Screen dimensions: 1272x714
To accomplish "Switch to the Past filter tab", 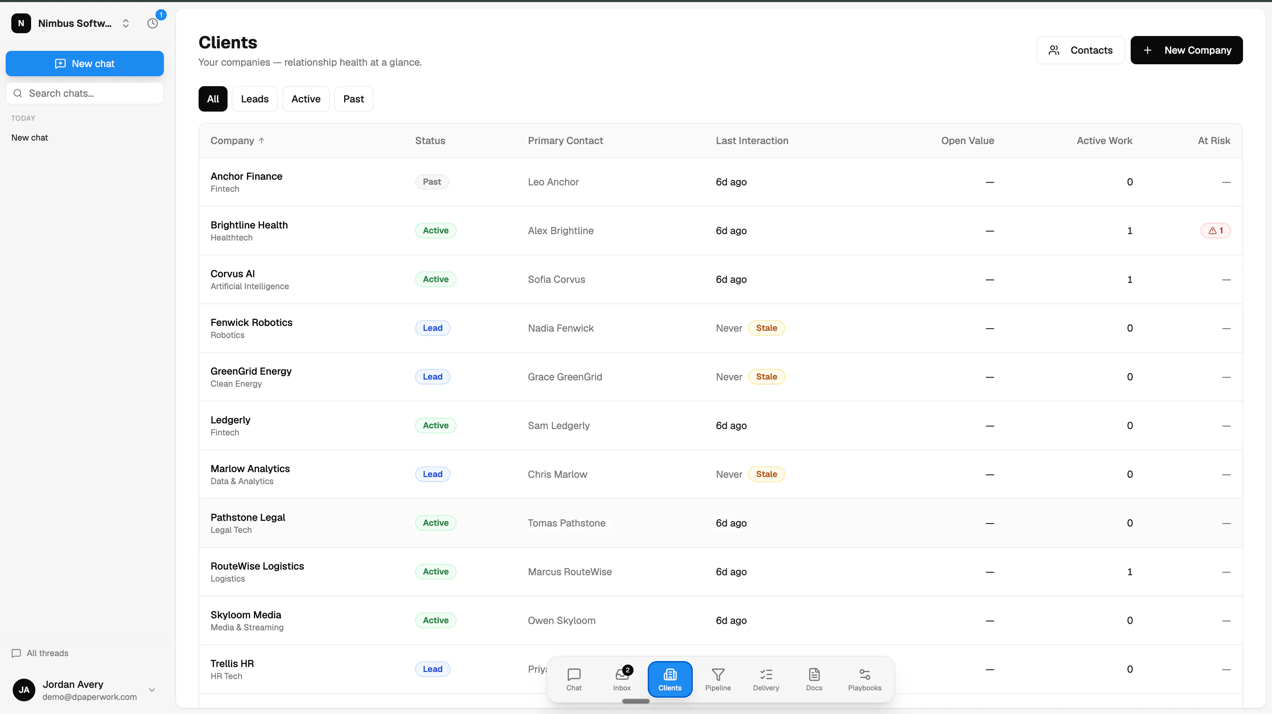I will pyautogui.click(x=354, y=99).
